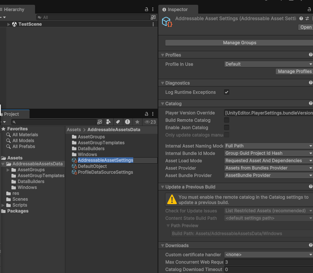The width and height of the screenshot is (313, 273).
Task: Open search in window icon in Project toolbar
Action: tap(99, 122)
